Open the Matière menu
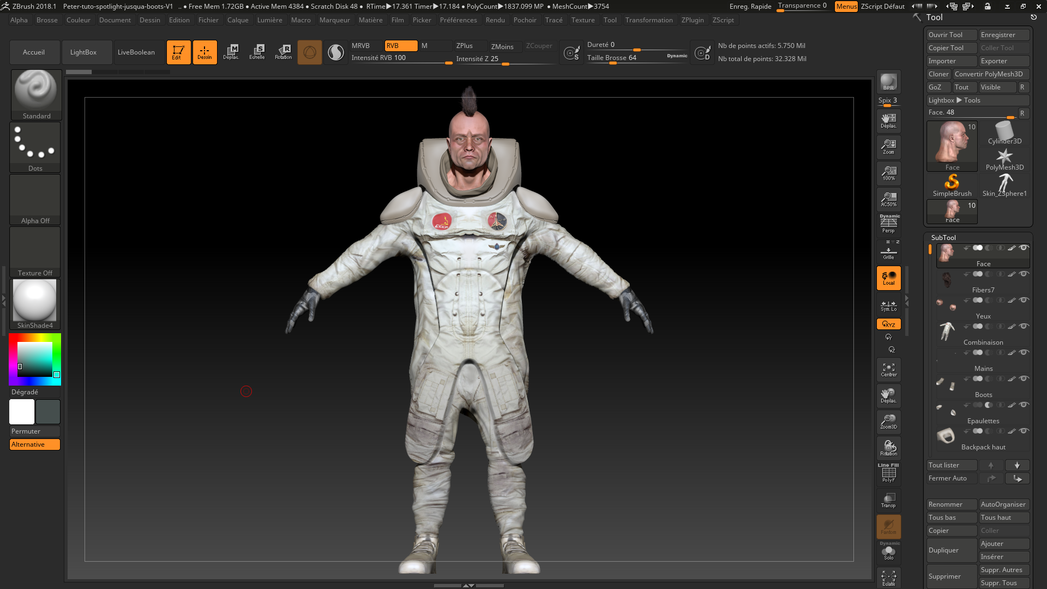Viewport: 1047px width, 589px height. click(370, 20)
